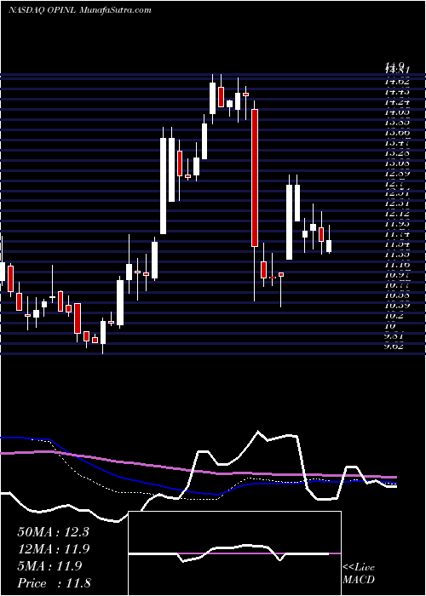Click the 50MA : 12.3 reading

pos(53,532)
